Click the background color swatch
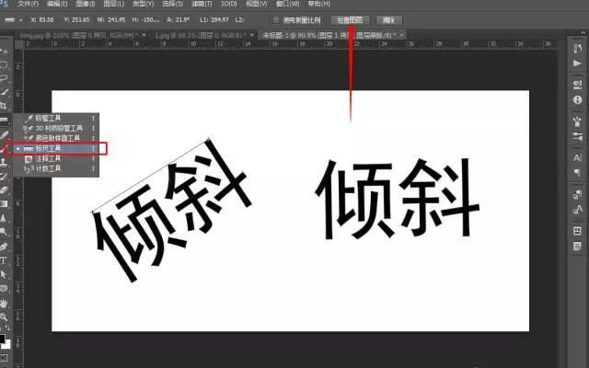This screenshot has height=368, width=589. click(x=6, y=344)
